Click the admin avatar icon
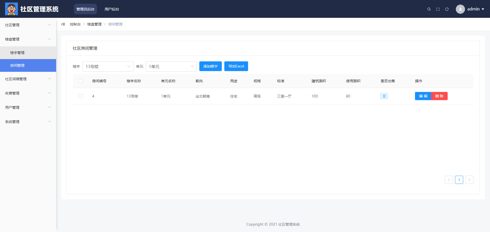This screenshot has width=490, height=232. tap(460, 9)
